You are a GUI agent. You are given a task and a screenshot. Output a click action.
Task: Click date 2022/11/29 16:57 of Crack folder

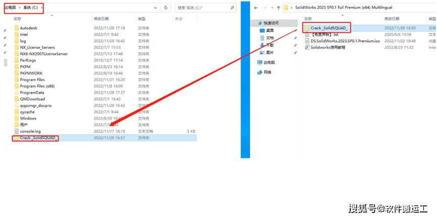[110, 138]
